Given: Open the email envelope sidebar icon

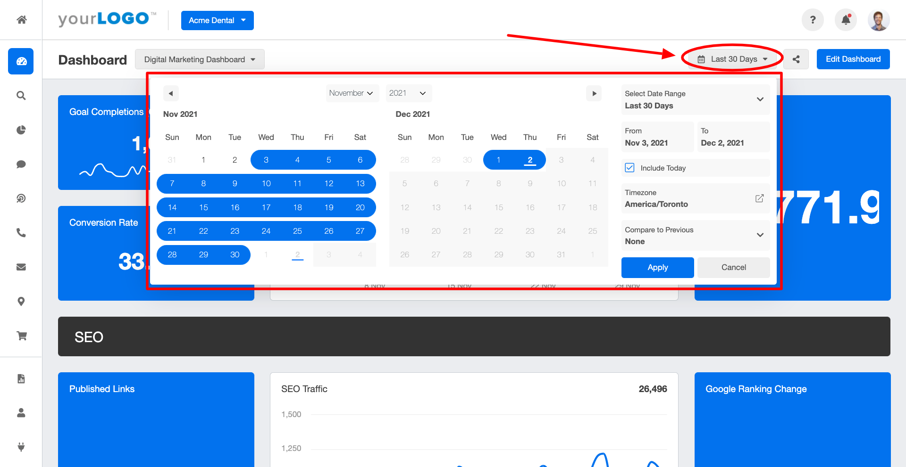Looking at the screenshot, I should click(21, 267).
